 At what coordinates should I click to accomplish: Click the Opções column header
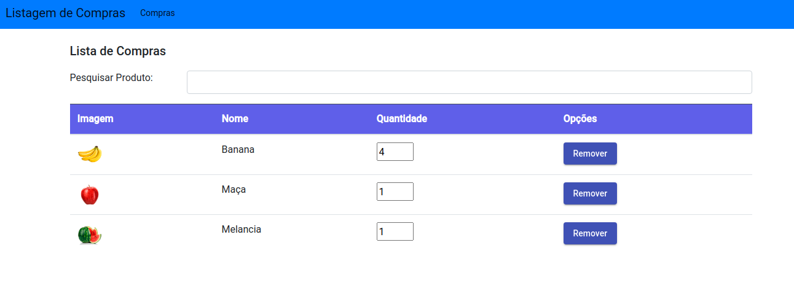point(580,118)
